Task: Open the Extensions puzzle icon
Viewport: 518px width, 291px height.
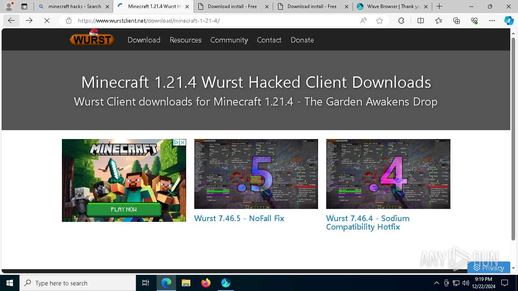Action: [401, 21]
